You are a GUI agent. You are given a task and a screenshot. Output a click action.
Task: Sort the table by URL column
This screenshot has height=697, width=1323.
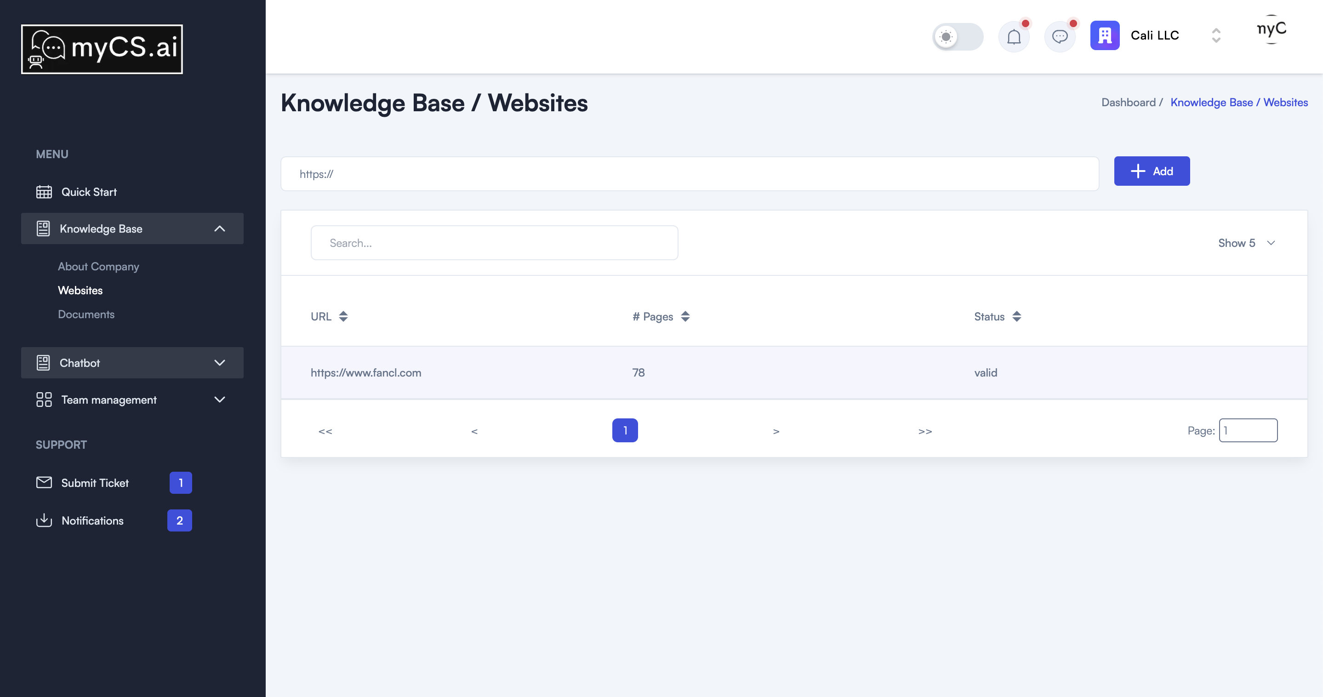(343, 316)
